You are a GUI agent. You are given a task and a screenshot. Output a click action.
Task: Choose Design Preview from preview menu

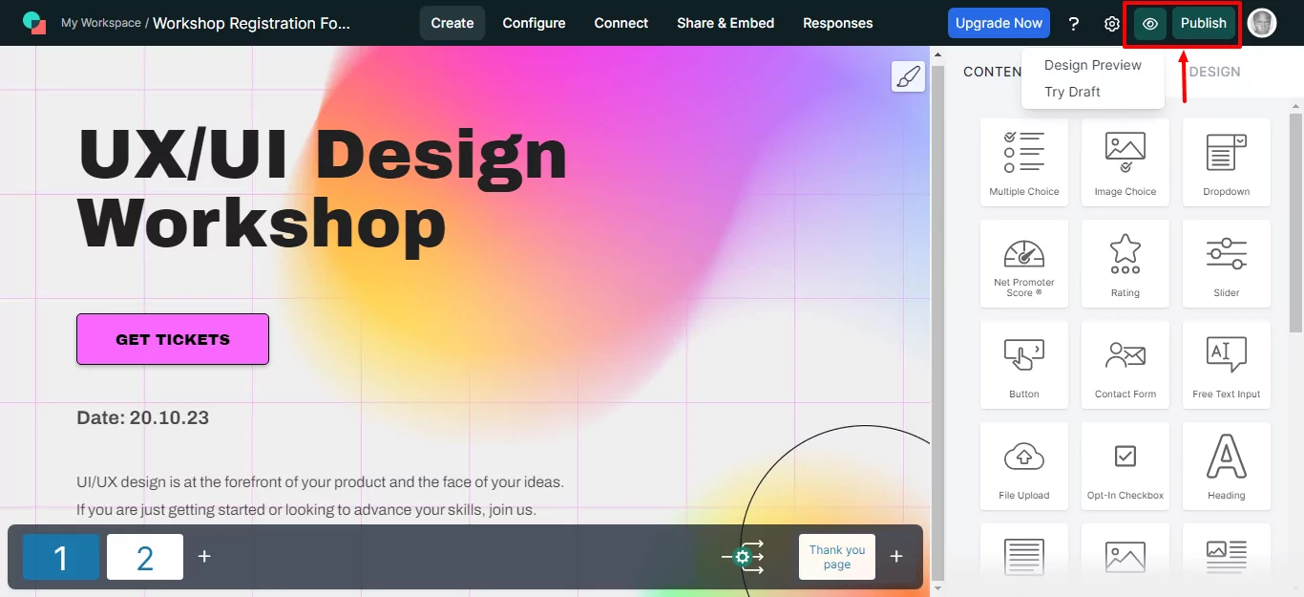[1092, 65]
